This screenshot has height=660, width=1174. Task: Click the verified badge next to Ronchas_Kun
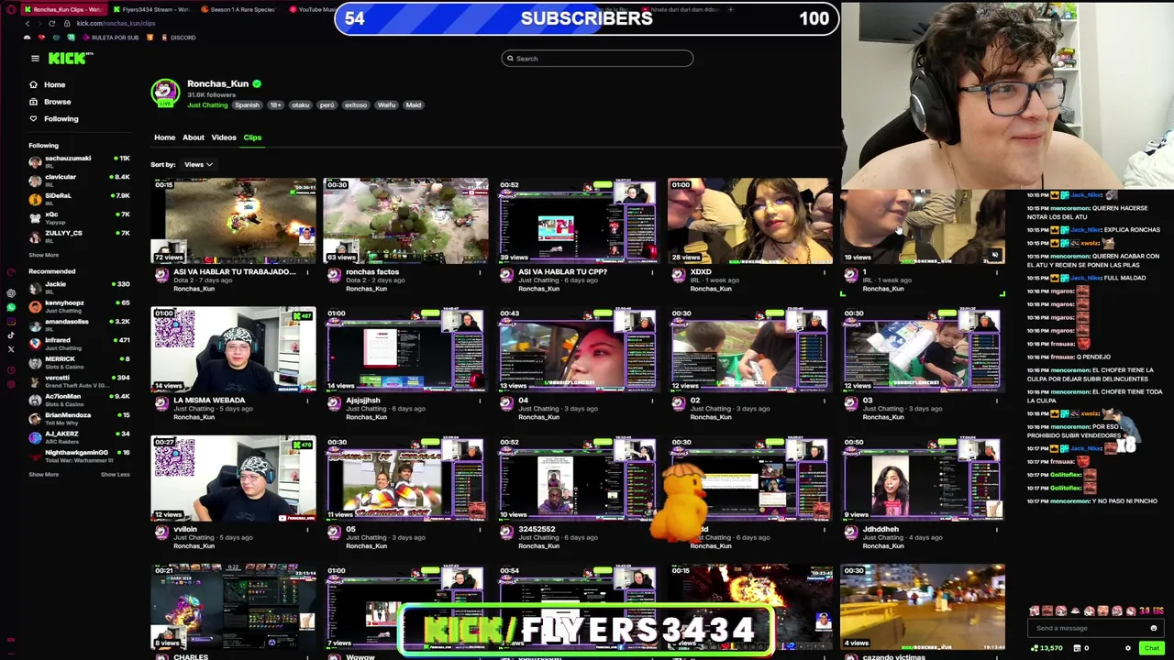tap(257, 83)
